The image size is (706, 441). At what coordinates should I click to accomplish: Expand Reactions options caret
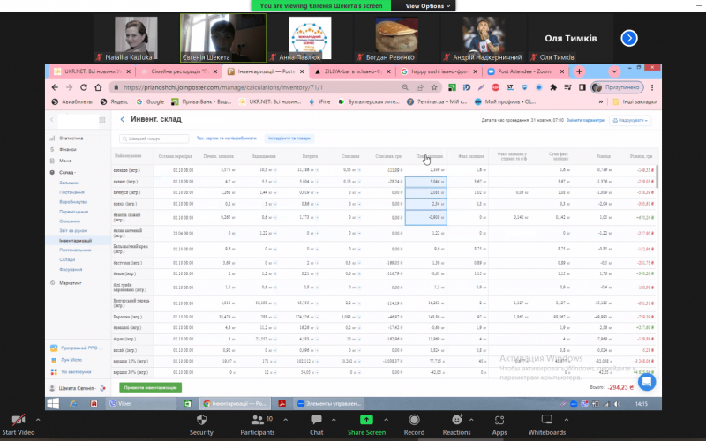point(471,420)
